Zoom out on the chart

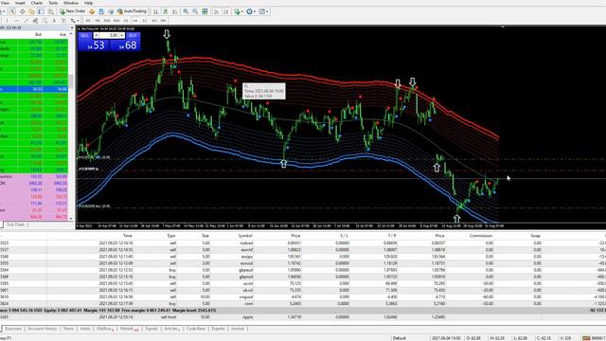(195, 11)
